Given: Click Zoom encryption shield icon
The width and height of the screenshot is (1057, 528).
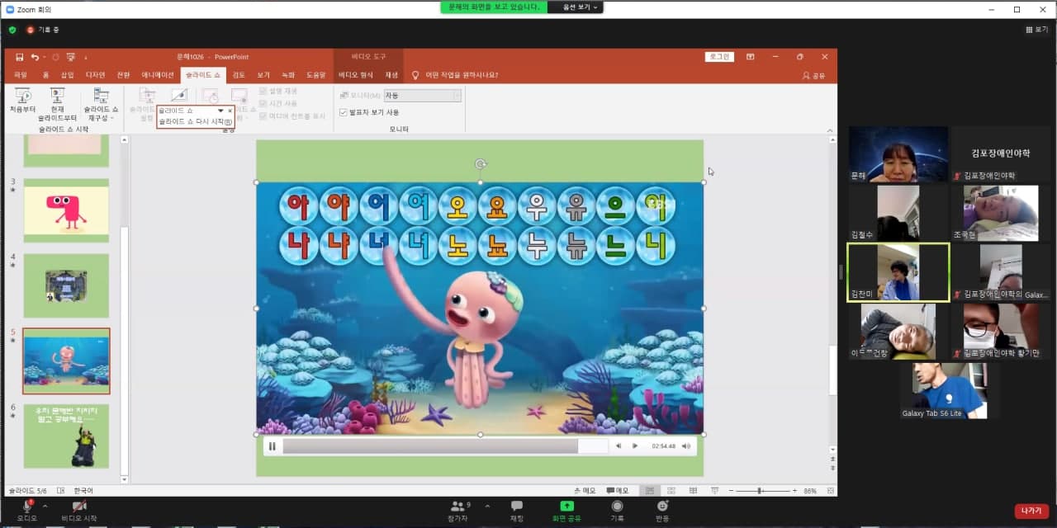Looking at the screenshot, I should point(12,30).
